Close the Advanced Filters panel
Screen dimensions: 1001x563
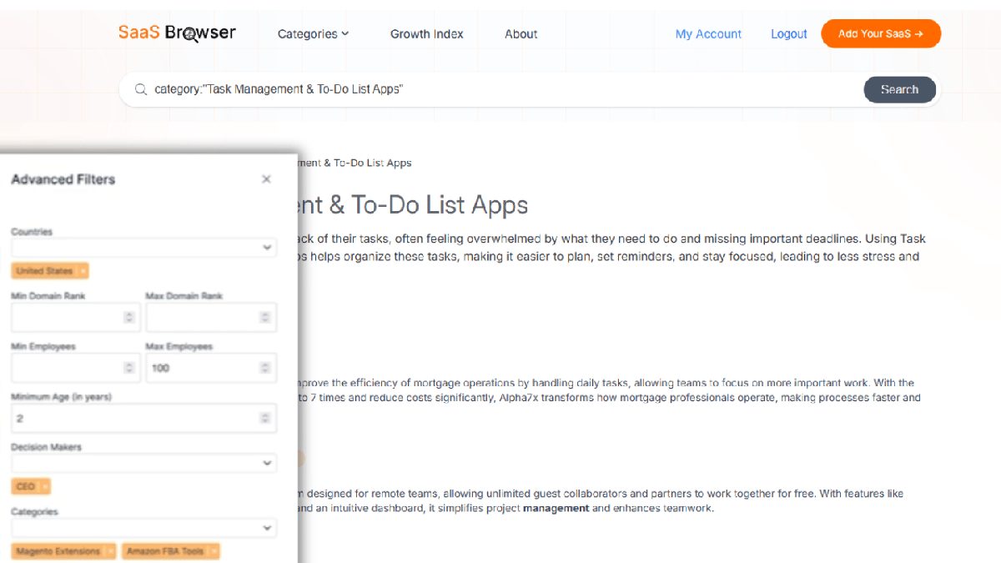coord(266,178)
